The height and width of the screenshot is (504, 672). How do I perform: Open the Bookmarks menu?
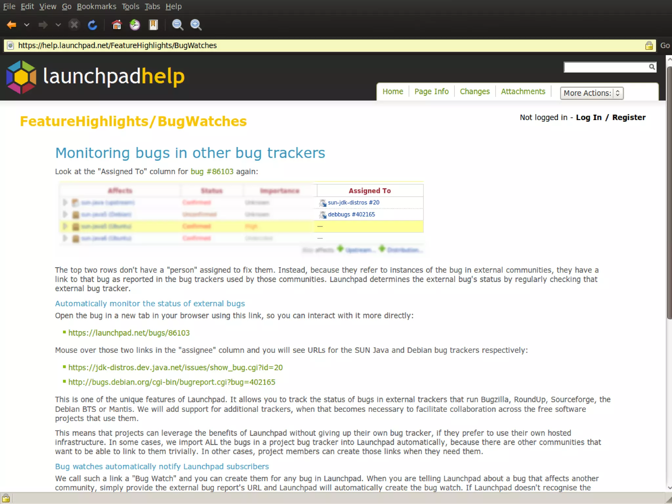tap(96, 7)
